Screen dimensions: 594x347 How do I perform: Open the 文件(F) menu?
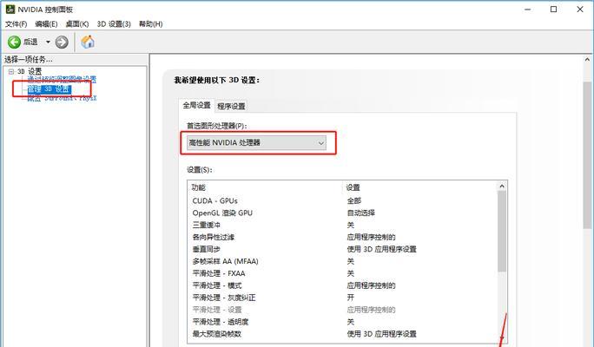coord(16,23)
